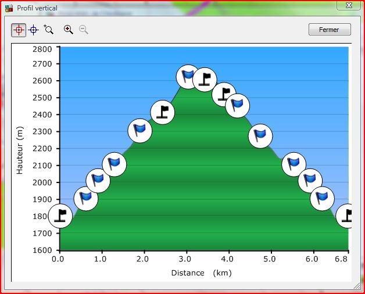Grab the window resize grip corner
The image size is (365, 294).
click(x=357, y=286)
